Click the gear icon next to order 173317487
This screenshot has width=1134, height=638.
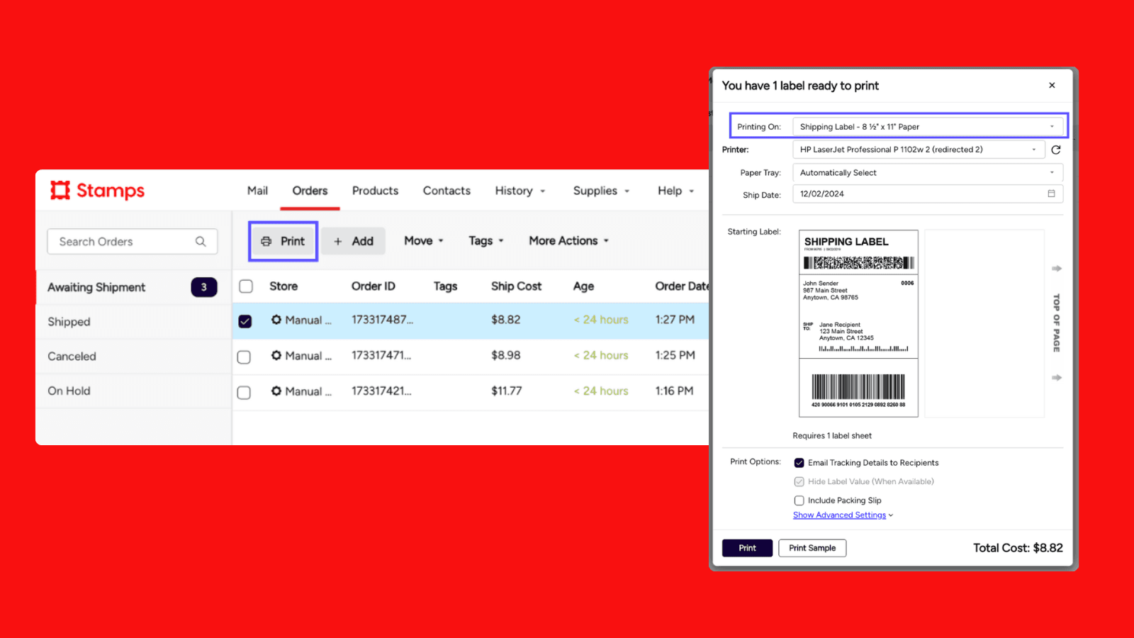276,320
